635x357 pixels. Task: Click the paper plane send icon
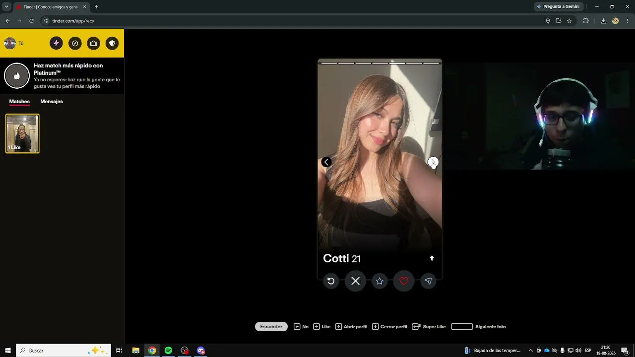428,281
